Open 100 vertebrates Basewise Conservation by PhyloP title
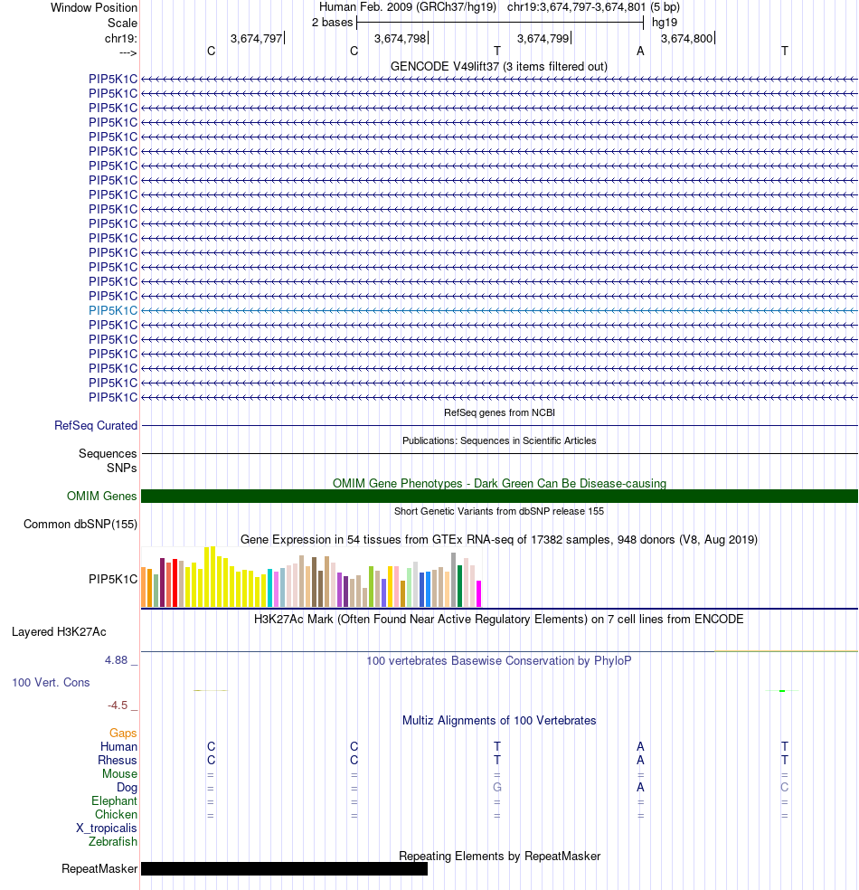The width and height of the screenshot is (859, 890). point(499,660)
